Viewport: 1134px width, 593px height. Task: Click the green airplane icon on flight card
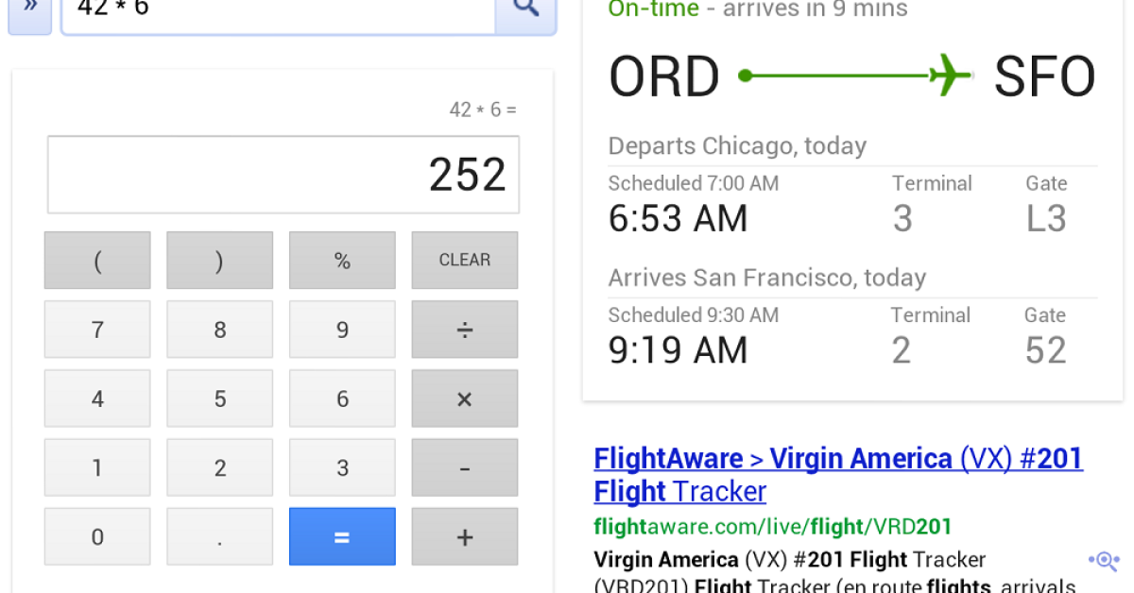pyautogui.click(x=950, y=76)
